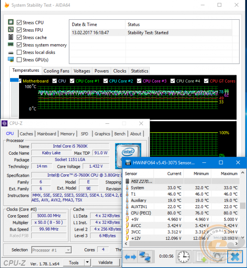The width and height of the screenshot is (247, 268).
Task: Click the monitor icon beside Stress GPU(s)
Action: 10,59
